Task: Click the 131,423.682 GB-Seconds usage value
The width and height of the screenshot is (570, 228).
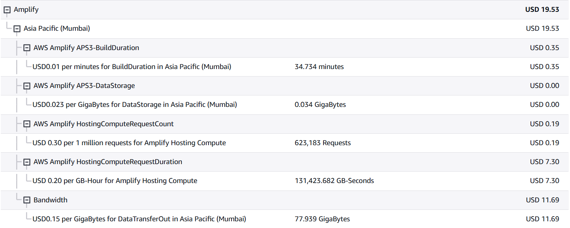Action: point(334,181)
